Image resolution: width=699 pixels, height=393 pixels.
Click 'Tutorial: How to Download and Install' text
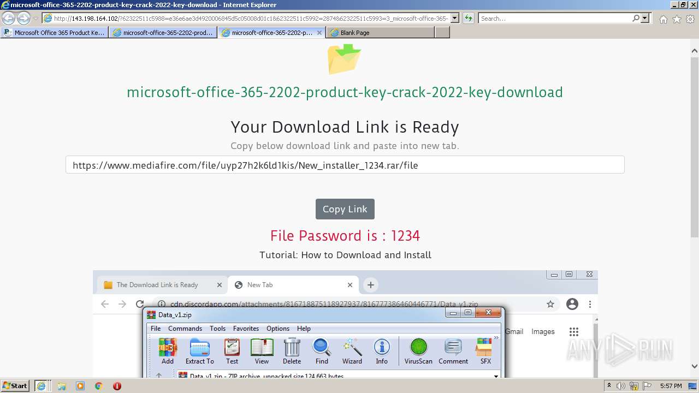345,255
